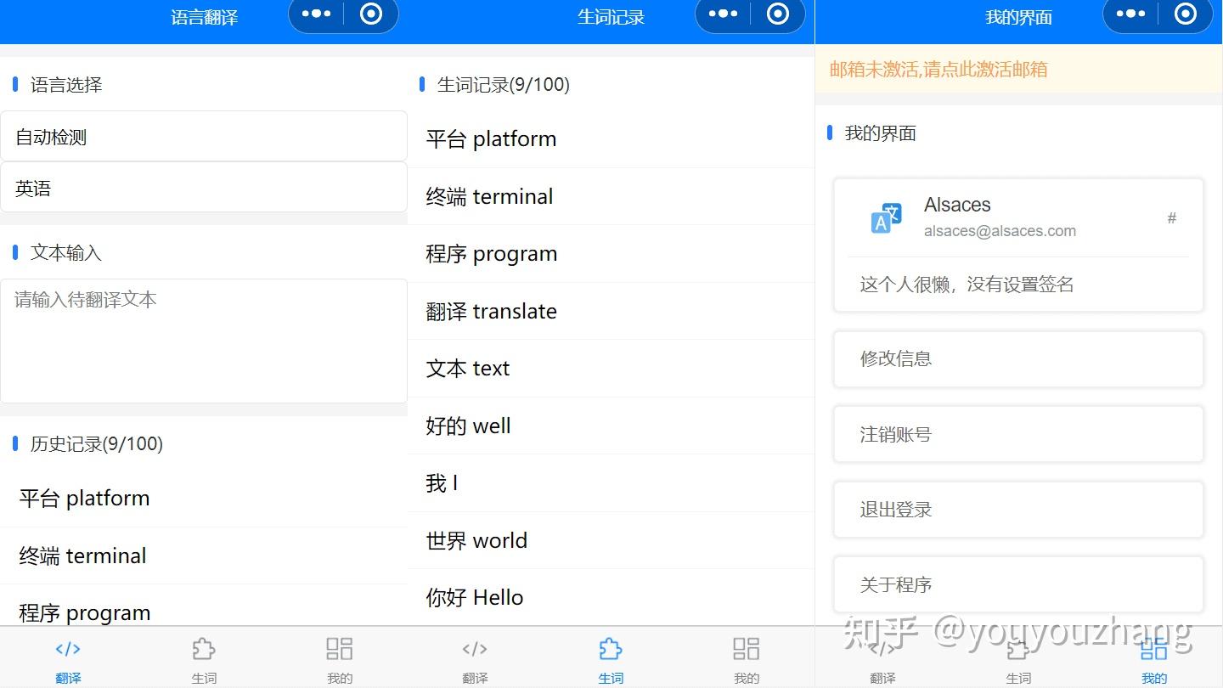The width and height of the screenshot is (1223, 688).
Task: Click the Alsaces translate avatar icon
Action: click(885, 217)
